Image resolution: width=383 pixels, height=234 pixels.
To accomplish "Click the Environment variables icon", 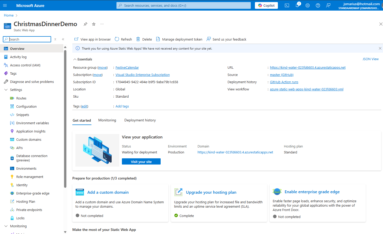I will (x=12, y=123).
